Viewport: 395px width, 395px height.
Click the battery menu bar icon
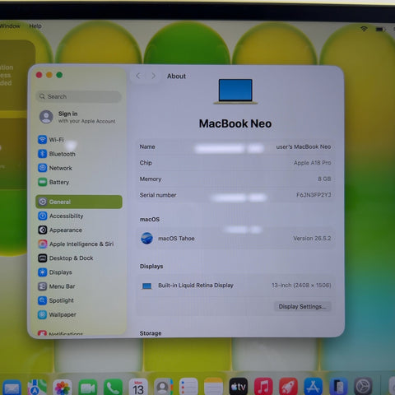pyautogui.click(x=381, y=29)
